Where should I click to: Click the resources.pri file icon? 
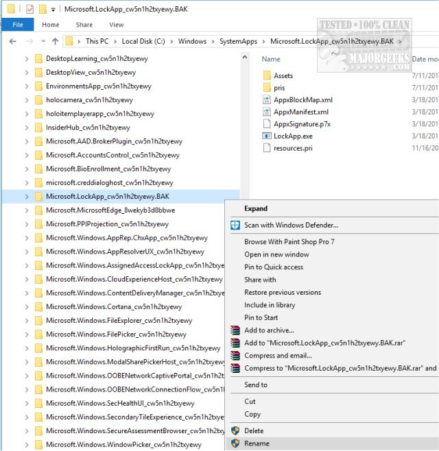(x=267, y=148)
